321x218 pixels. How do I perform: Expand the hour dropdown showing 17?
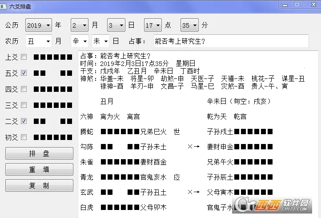(x=152, y=25)
